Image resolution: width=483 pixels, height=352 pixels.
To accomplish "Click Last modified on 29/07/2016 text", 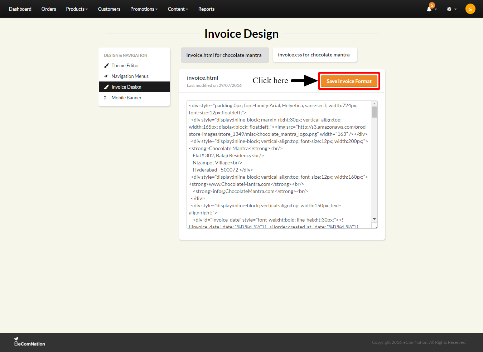I will [x=214, y=85].
